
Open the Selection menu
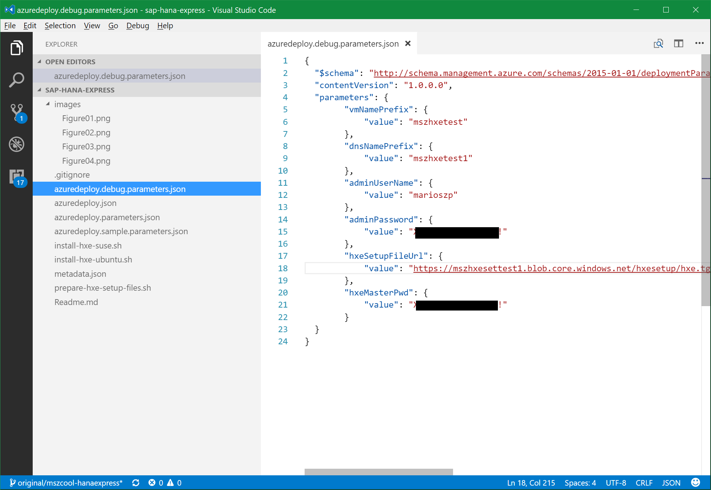click(60, 26)
